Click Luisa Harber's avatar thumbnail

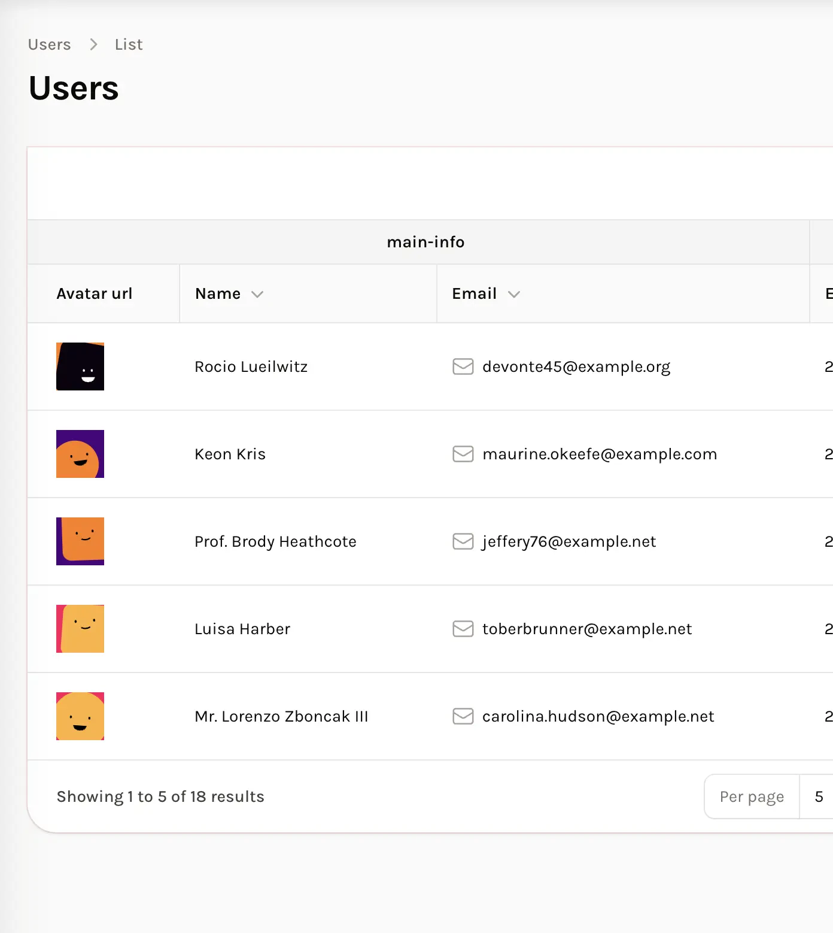point(80,629)
